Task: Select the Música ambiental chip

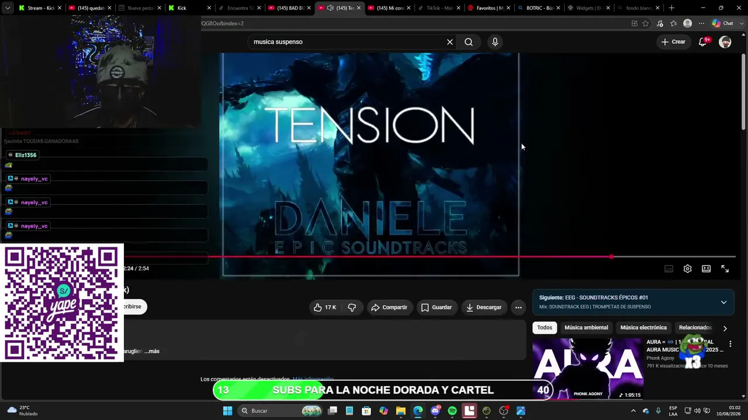Action: coord(586,328)
